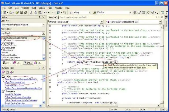Screen dimensions: 169x112
Task: Open Solution Explorer from the toolbar icon
Action: click(135, 13)
